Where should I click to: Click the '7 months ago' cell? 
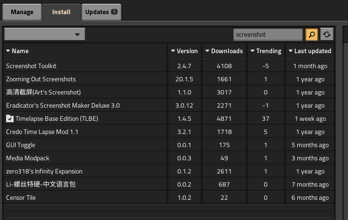pyautogui.click(x=310, y=185)
